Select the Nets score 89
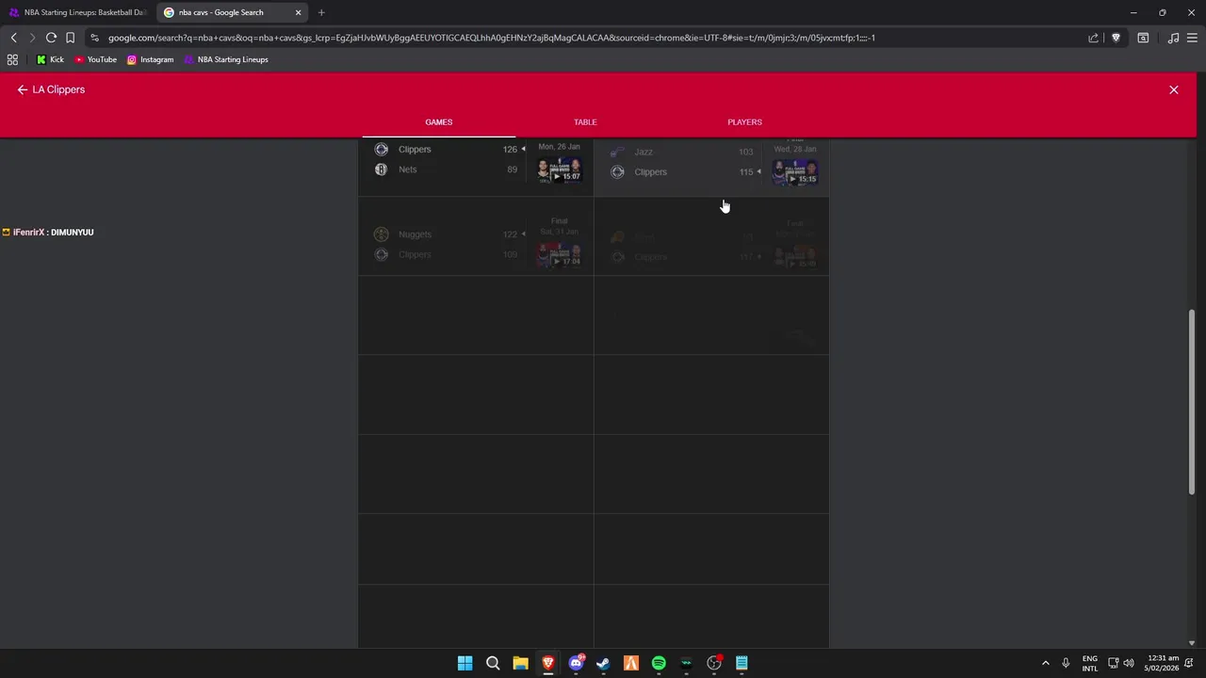The width and height of the screenshot is (1206, 678). pos(512,169)
